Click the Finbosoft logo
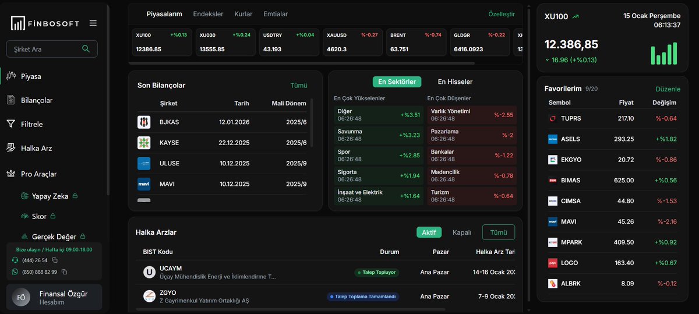The image size is (699, 314). (x=46, y=23)
